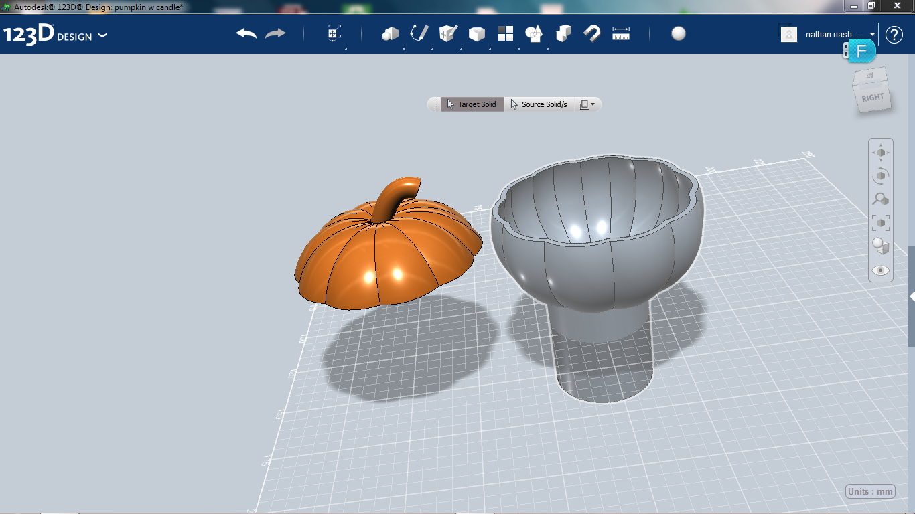This screenshot has height=514, width=915.
Task: Open the Combine tool
Action: click(x=563, y=33)
